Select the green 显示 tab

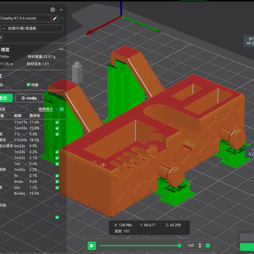point(6,98)
